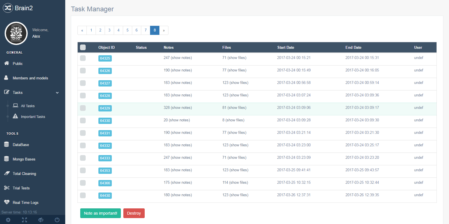Check the box for task 64327

click(x=83, y=83)
